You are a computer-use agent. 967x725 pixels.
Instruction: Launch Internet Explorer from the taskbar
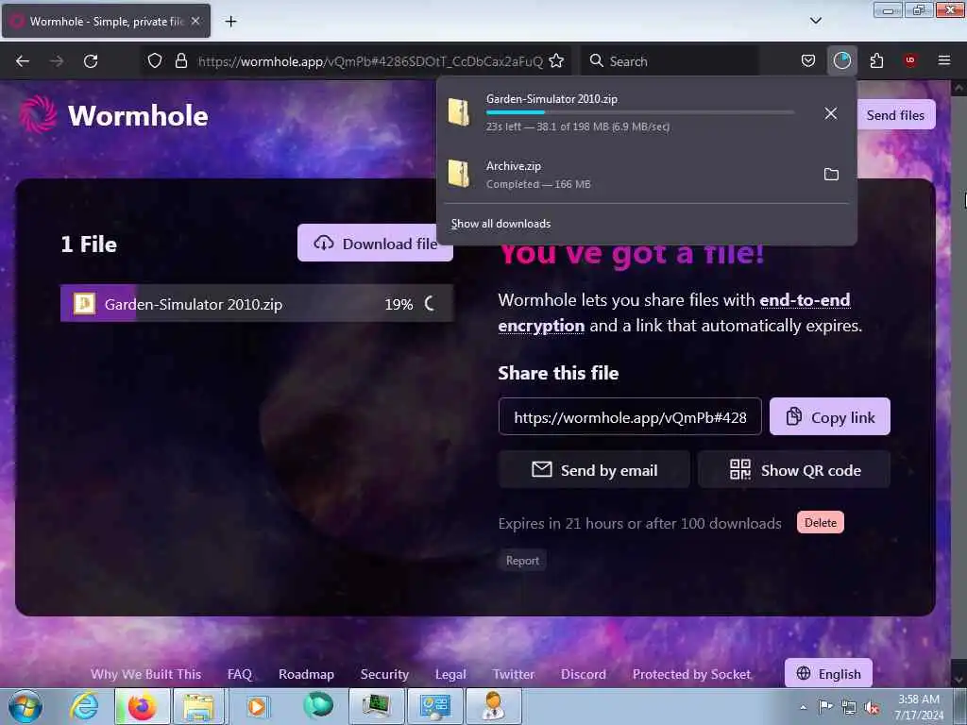(84, 706)
